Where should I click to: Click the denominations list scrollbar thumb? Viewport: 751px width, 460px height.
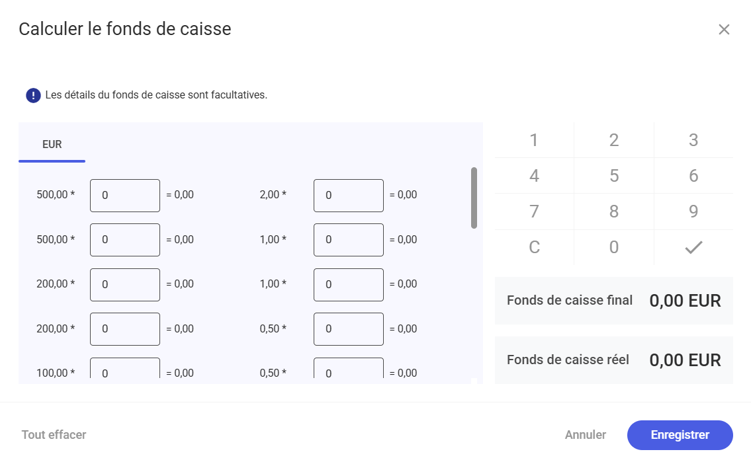point(474,198)
